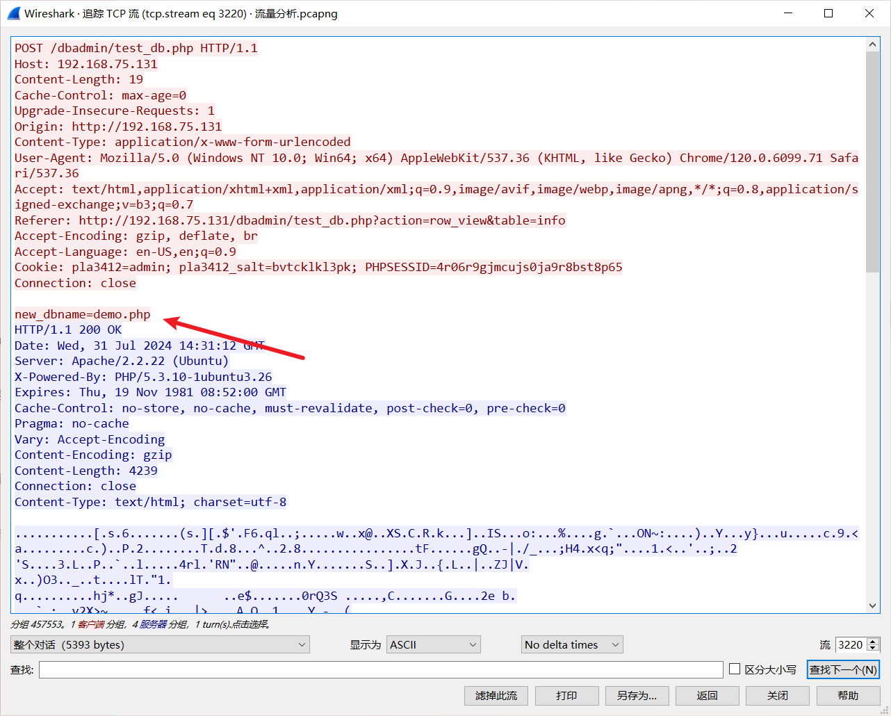The height and width of the screenshot is (716, 891).
Task: Click the Host: 192.168.75.131 line
Action: (x=86, y=64)
